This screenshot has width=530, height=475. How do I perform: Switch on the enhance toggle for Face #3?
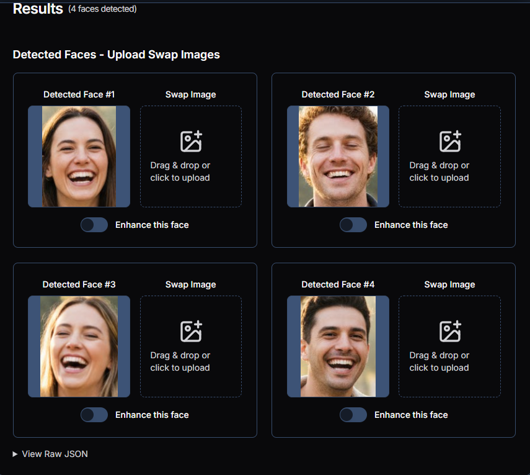(94, 415)
